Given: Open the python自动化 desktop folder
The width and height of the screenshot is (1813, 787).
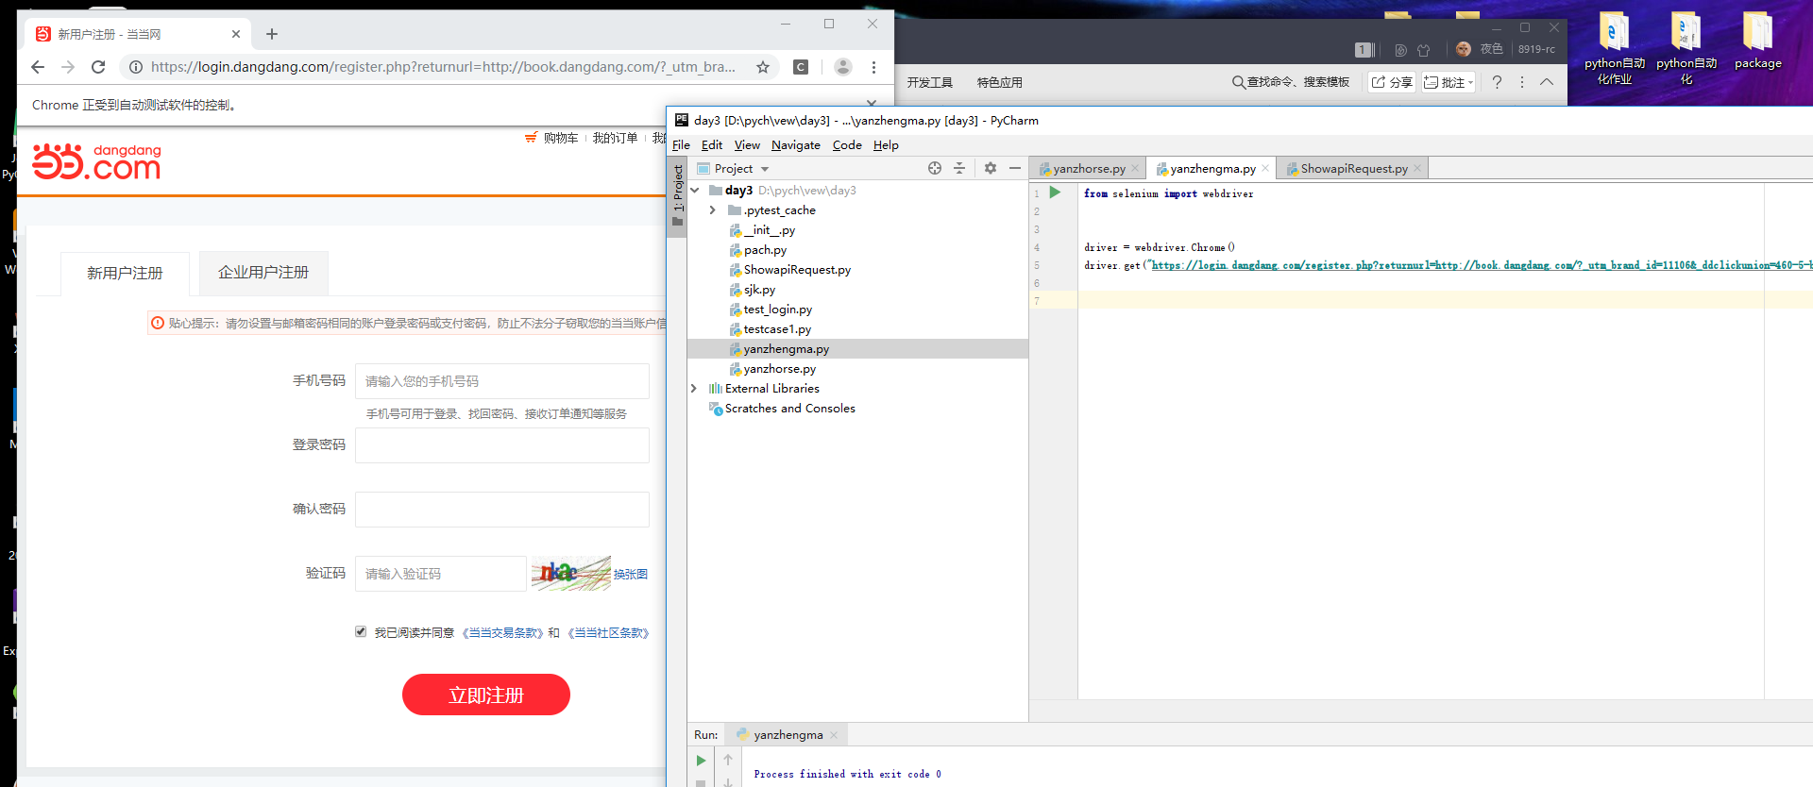Looking at the screenshot, I should [1686, 47].
